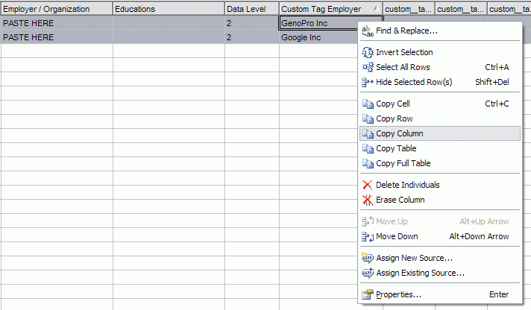
Task: Click the Erase Column icon
Action: coord(367,200)
